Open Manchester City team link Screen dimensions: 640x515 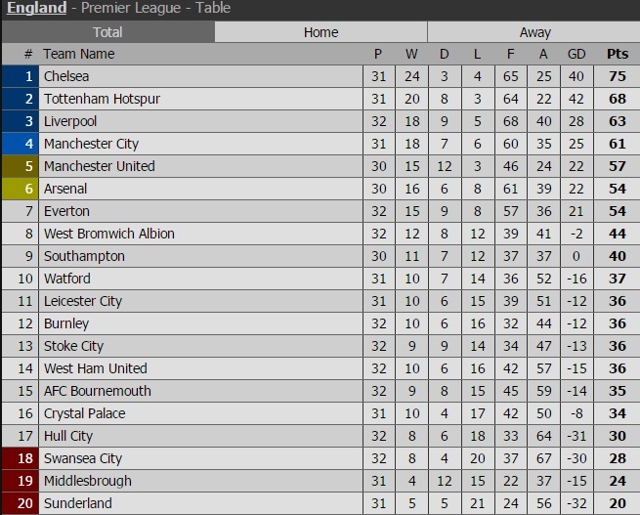click(x=91, y=144)
